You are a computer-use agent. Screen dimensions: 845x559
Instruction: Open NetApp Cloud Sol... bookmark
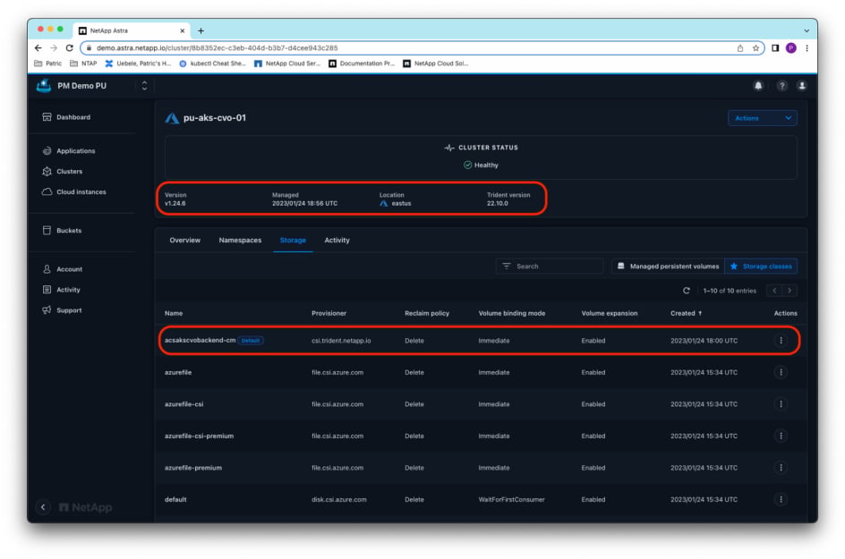(x=435, y=64)
